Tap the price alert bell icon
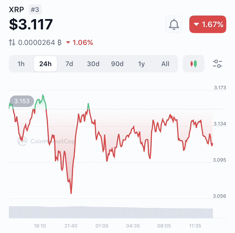 [x=174, y=24]
